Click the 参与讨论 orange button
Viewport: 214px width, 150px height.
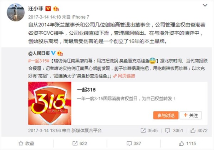click(166, 115)
